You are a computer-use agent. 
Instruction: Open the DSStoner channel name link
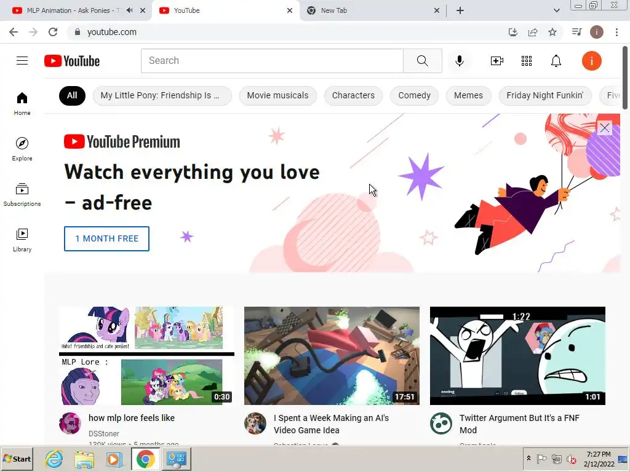[103, 433]
